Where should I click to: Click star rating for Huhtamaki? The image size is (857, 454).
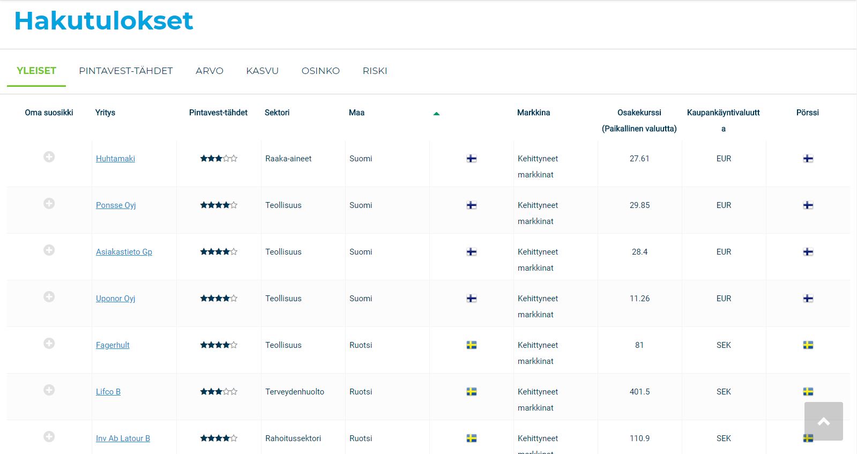219,159
